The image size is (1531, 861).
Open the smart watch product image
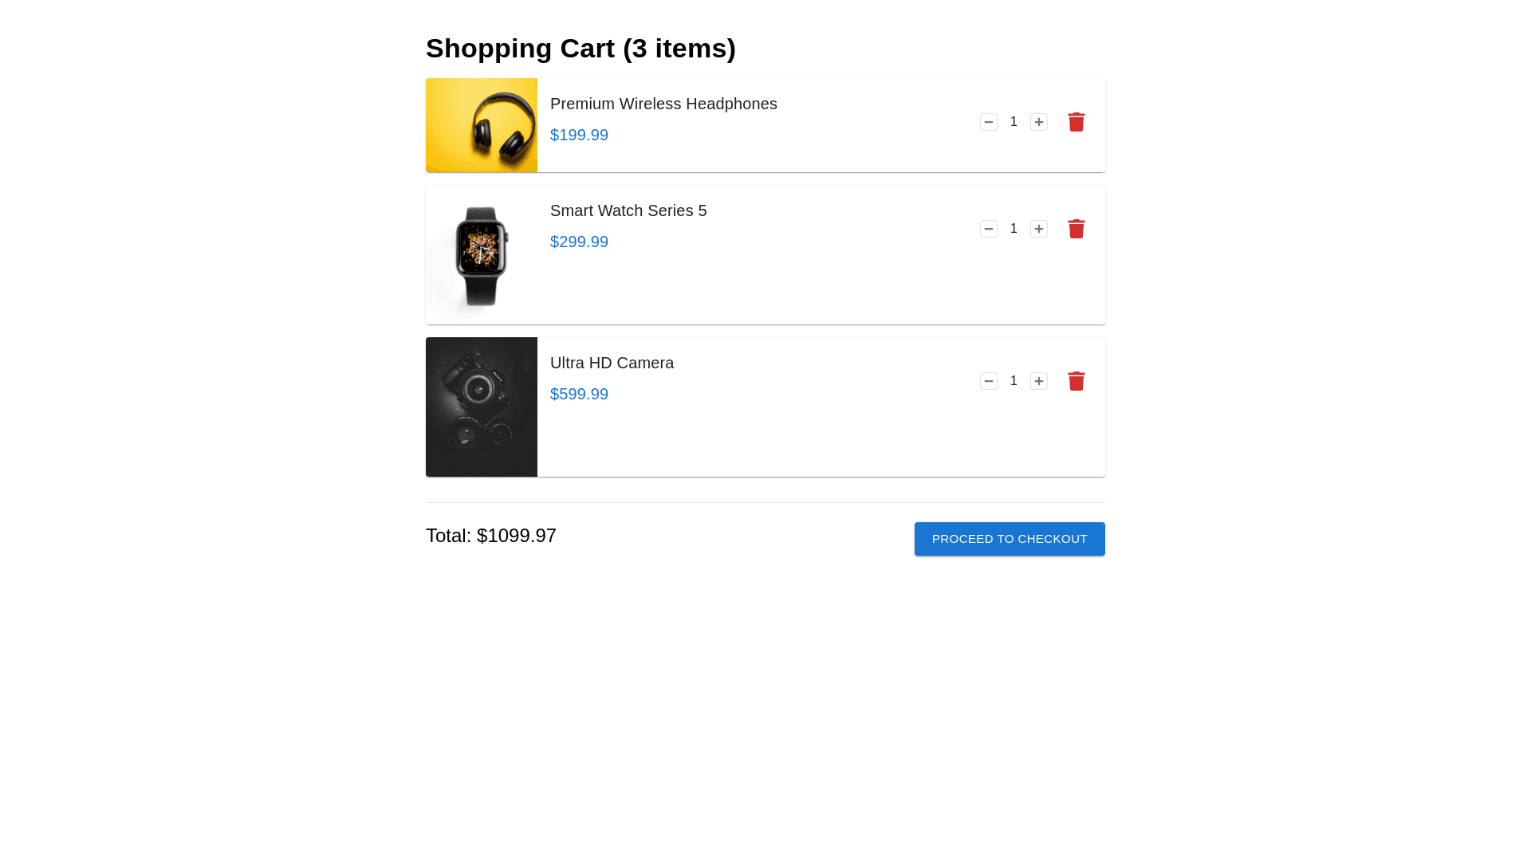click(482, 255)
